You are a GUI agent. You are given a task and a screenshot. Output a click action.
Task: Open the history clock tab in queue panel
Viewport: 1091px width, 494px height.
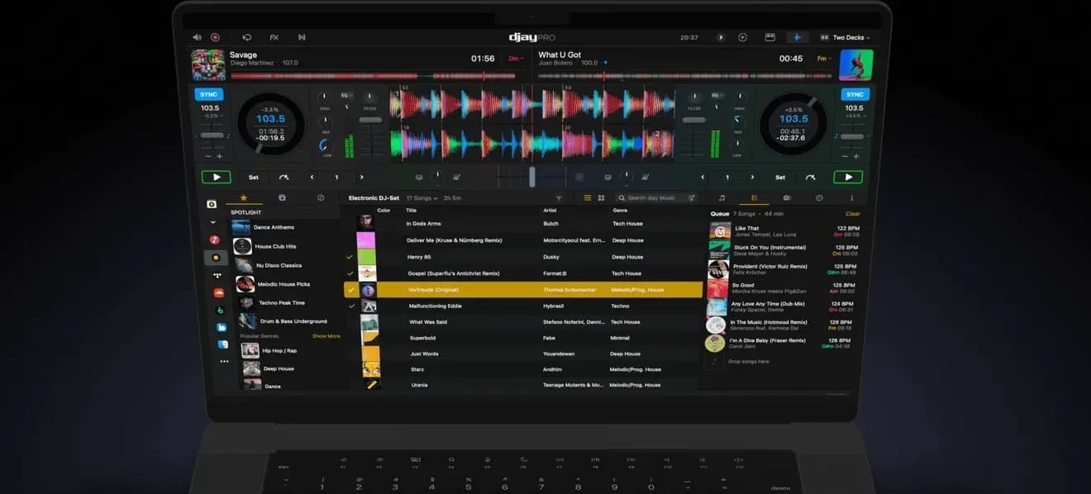pyautogui.click(x=819, y=198)
